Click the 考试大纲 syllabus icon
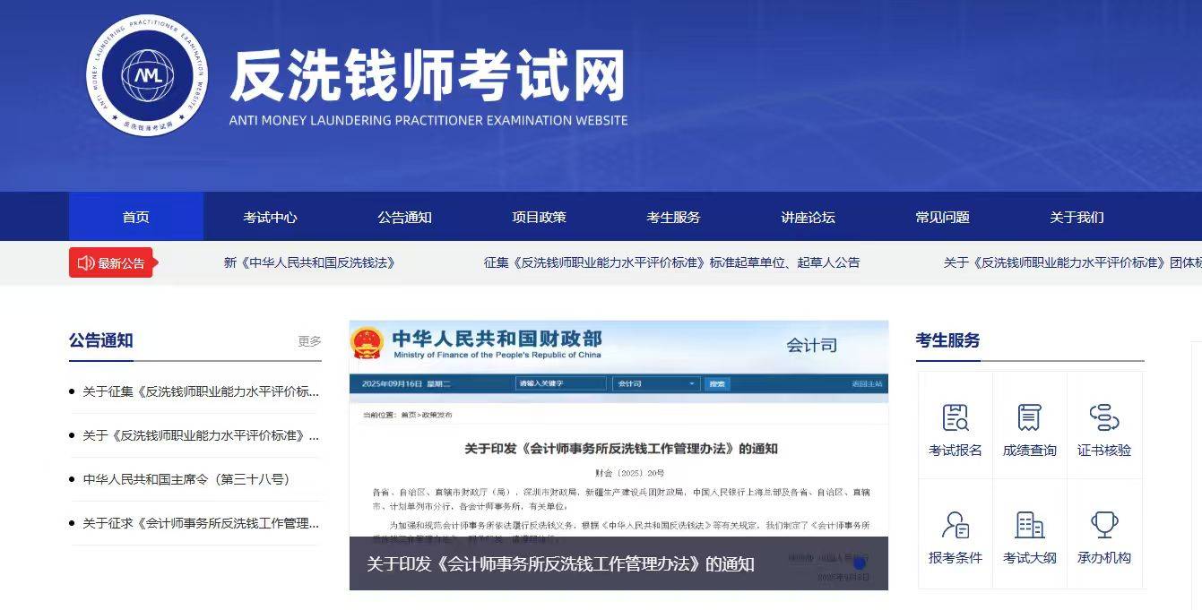The height and width of the screenshot is (610, 1202). click(1029, 526)
